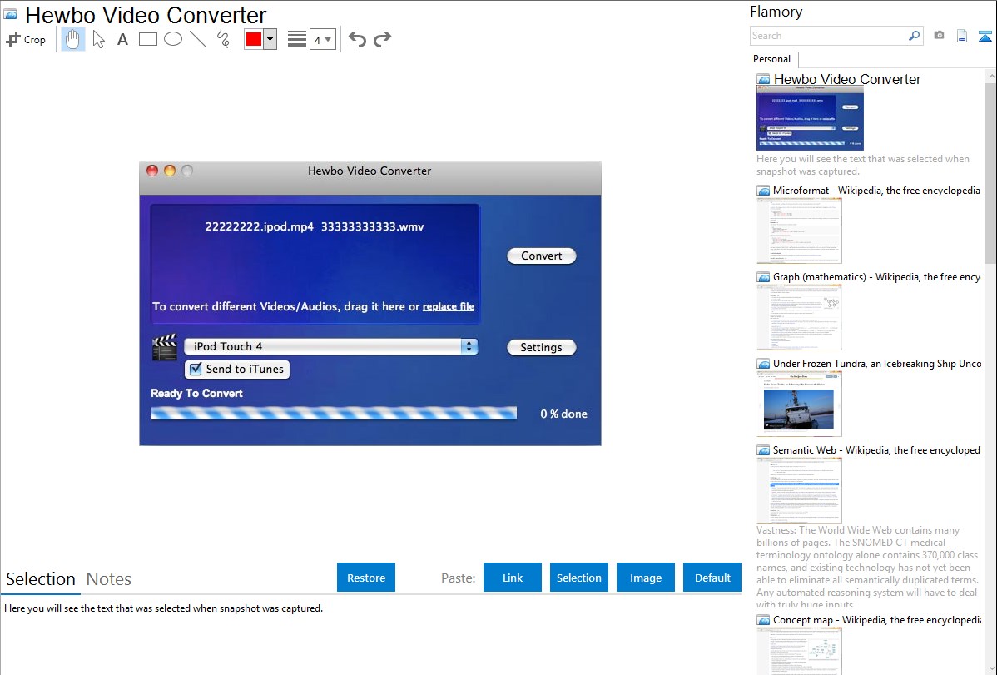Undo the last edit
Viewport: 997px width, 675px height.
click(357, 39)
